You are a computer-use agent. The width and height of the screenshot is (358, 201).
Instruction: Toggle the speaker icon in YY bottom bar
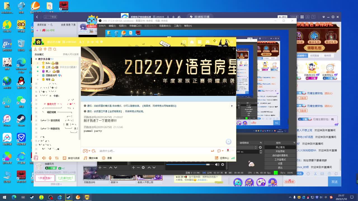(44, 158)
